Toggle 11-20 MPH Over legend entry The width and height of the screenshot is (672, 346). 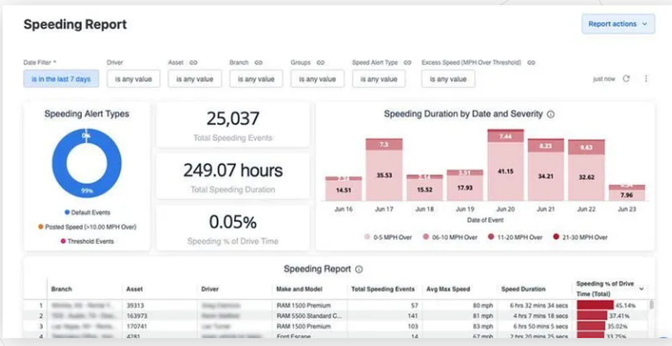pos(515,237)
